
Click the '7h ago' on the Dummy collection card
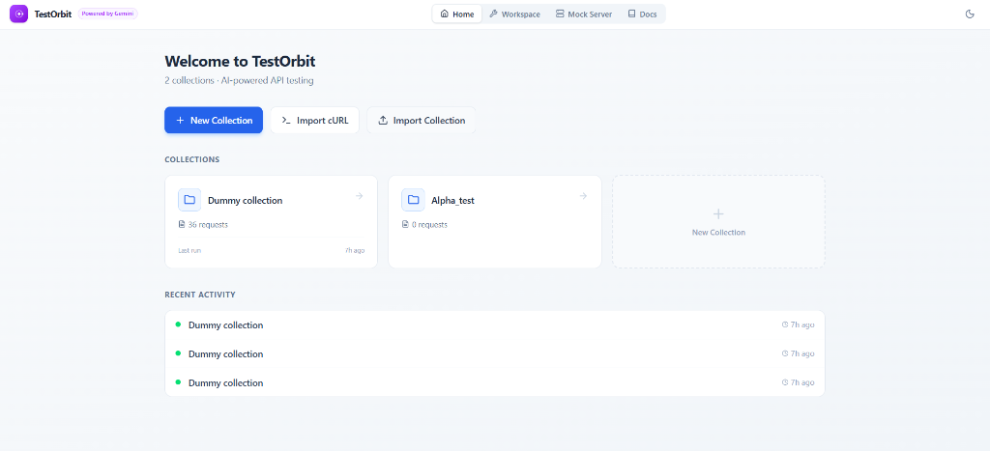tap(355, 250)
